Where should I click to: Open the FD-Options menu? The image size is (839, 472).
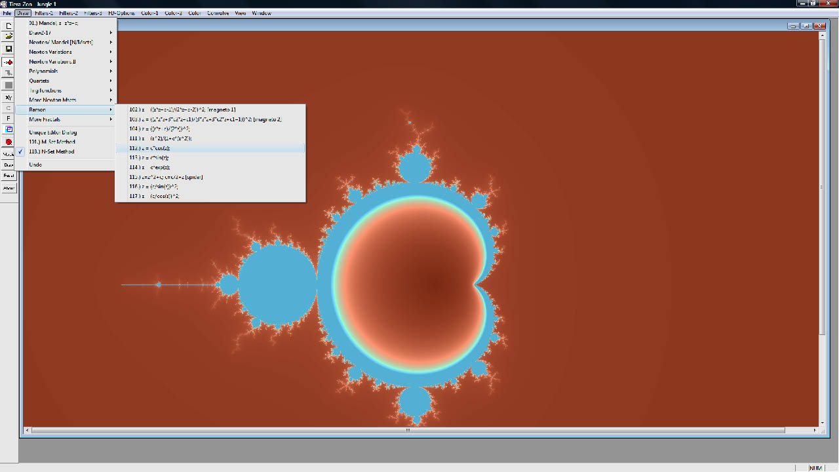(121, 13)
